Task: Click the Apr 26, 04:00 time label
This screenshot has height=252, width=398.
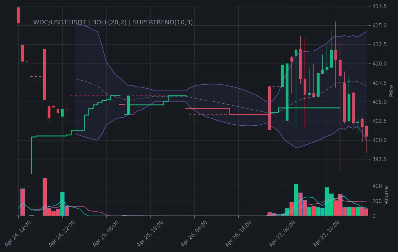Action: click(x=194, y=233)
